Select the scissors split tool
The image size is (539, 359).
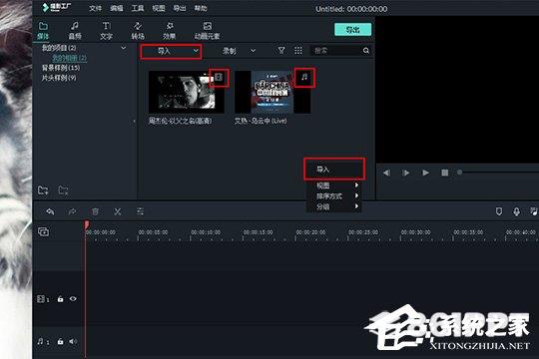click(118, 211)
